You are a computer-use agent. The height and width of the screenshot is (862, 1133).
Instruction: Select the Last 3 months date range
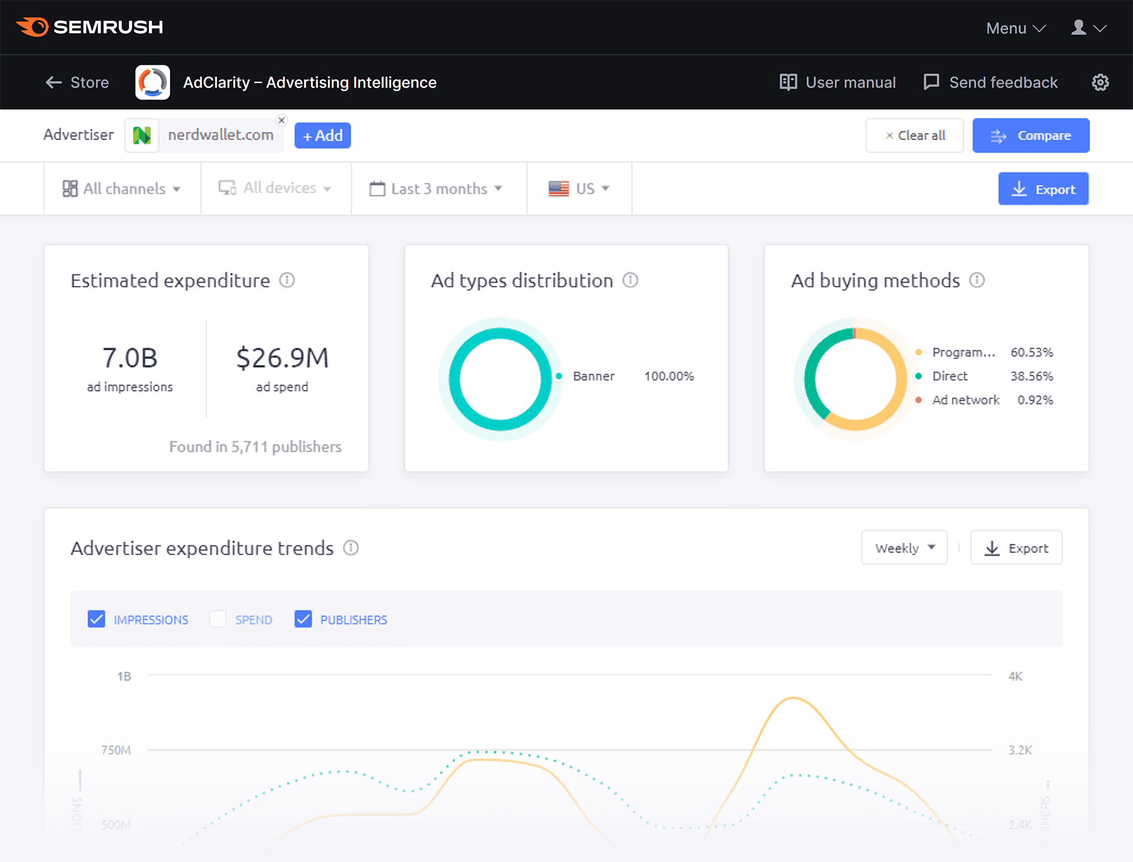(437, 188)
